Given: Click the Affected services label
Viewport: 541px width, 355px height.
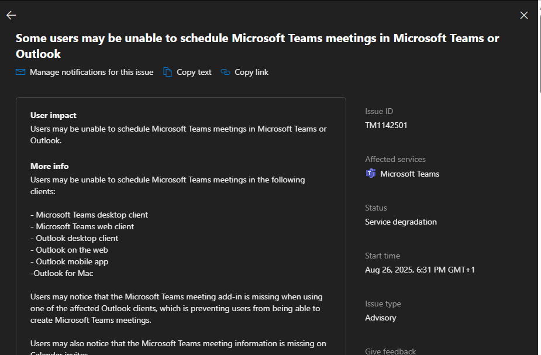Looking at the screenshot, I should pyautogui.click(x=395, y=159).
